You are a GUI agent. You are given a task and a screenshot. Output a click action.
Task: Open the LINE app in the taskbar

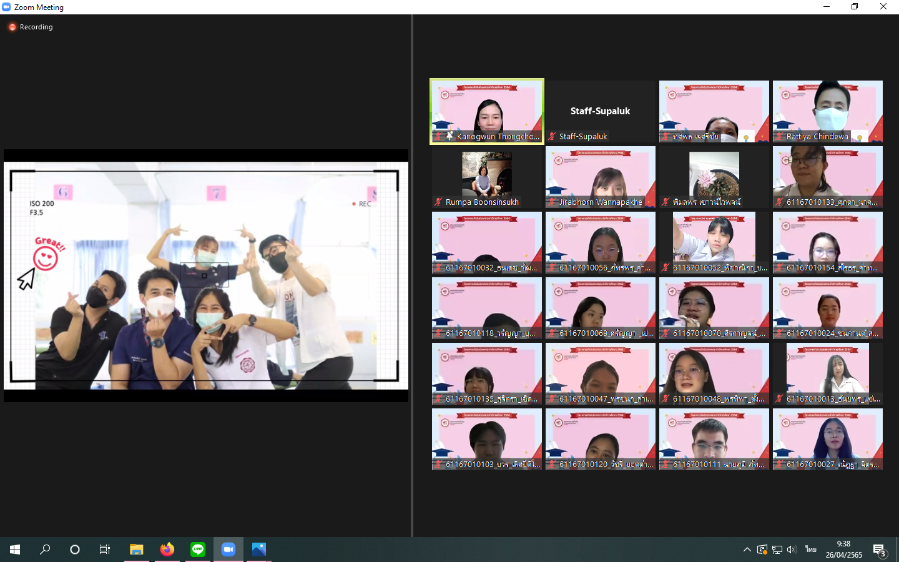pyautogui.click(x=198, y=550)
